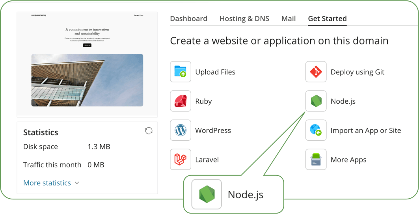Click the Statistics heading

click(x=41, y=132)
